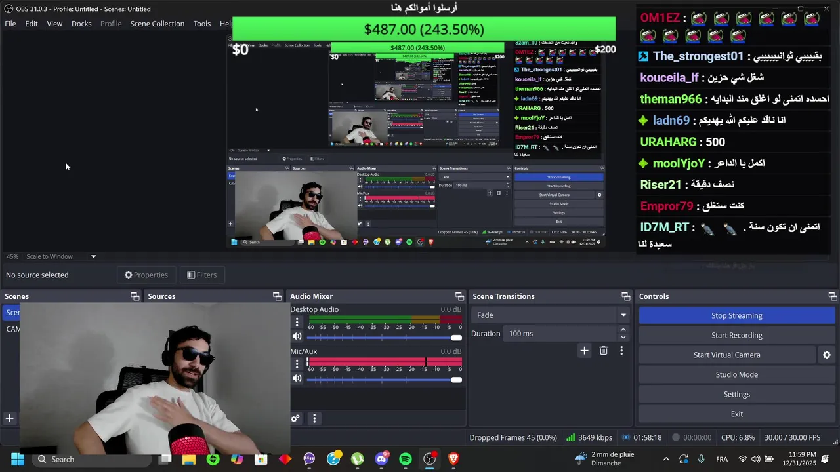
Task: Add a new scene with the plus icon
Action: pos(10,418)
